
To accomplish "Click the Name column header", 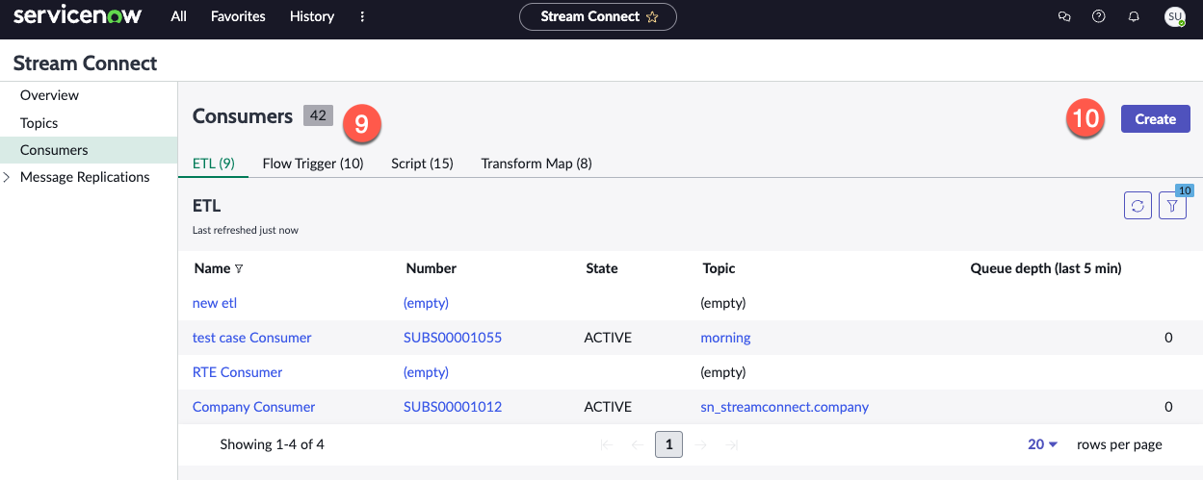I will tap(213, 268).
